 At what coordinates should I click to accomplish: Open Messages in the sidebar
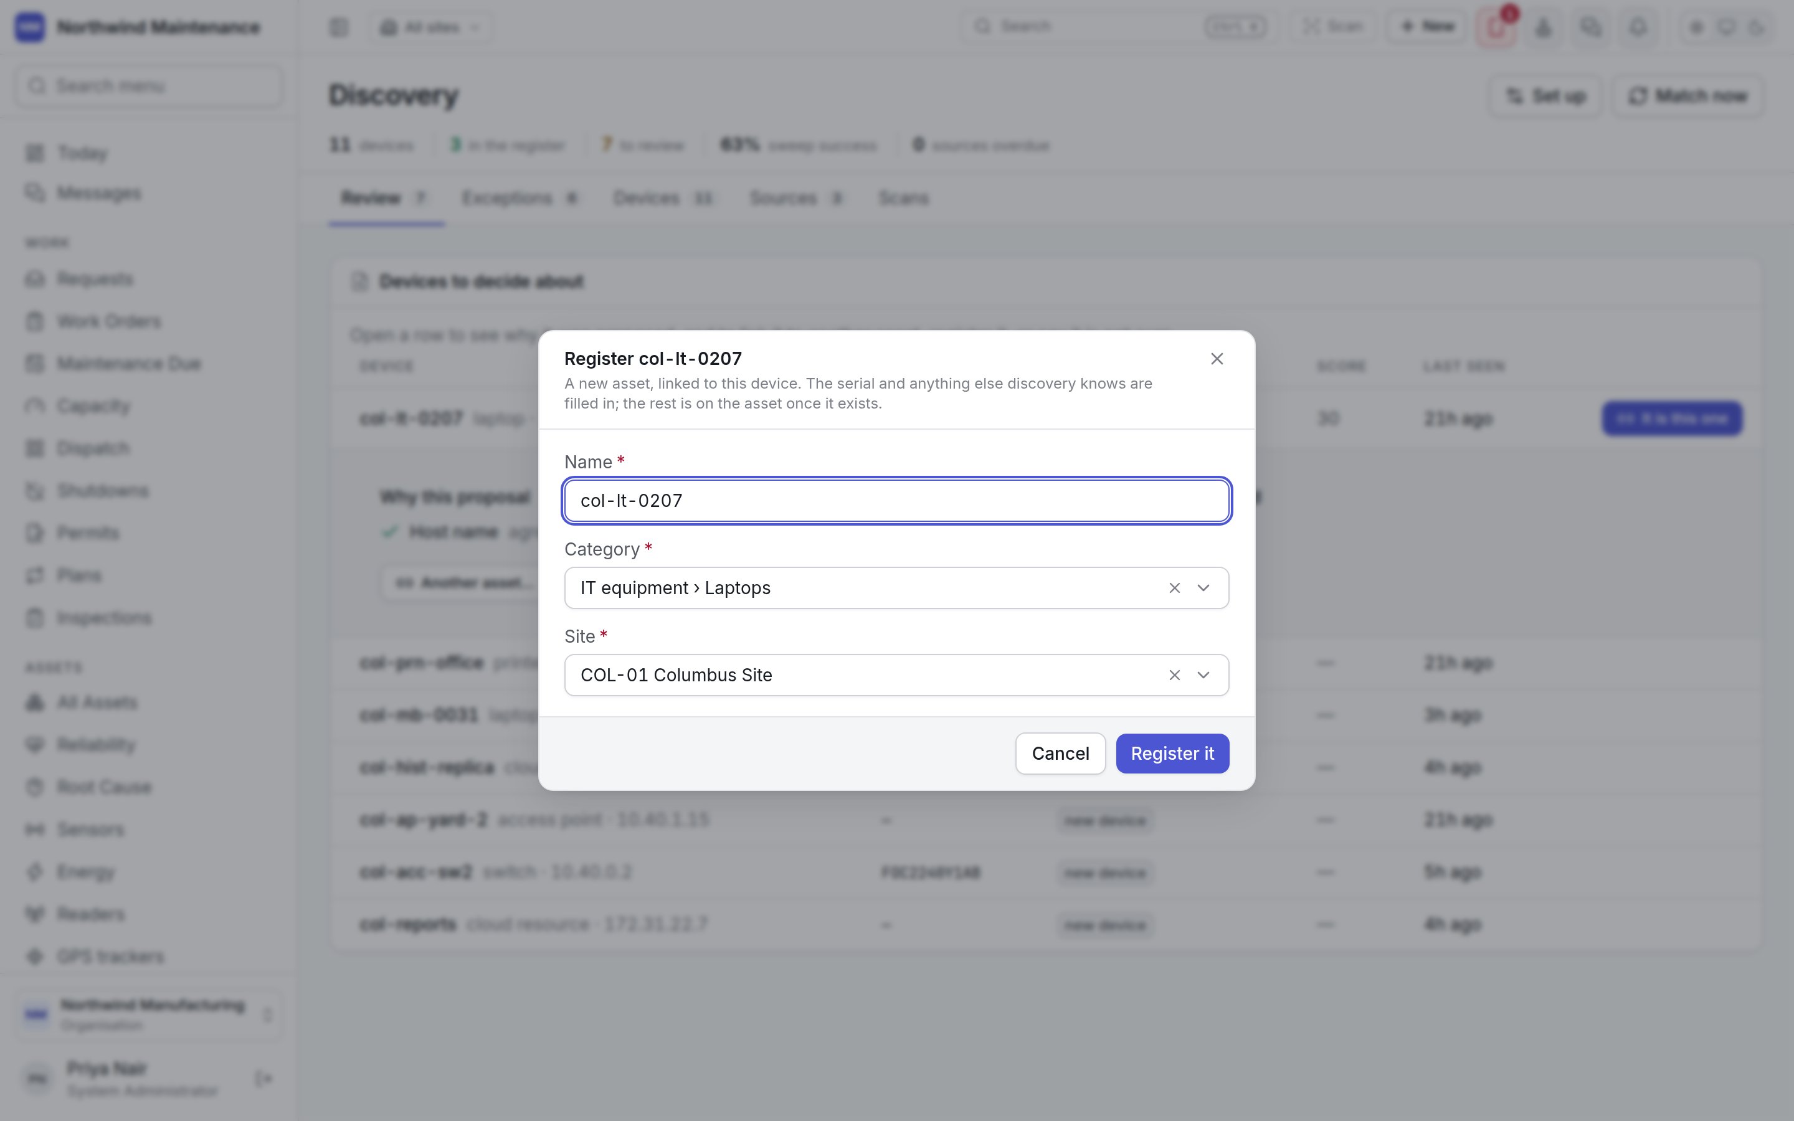[148, 194]
